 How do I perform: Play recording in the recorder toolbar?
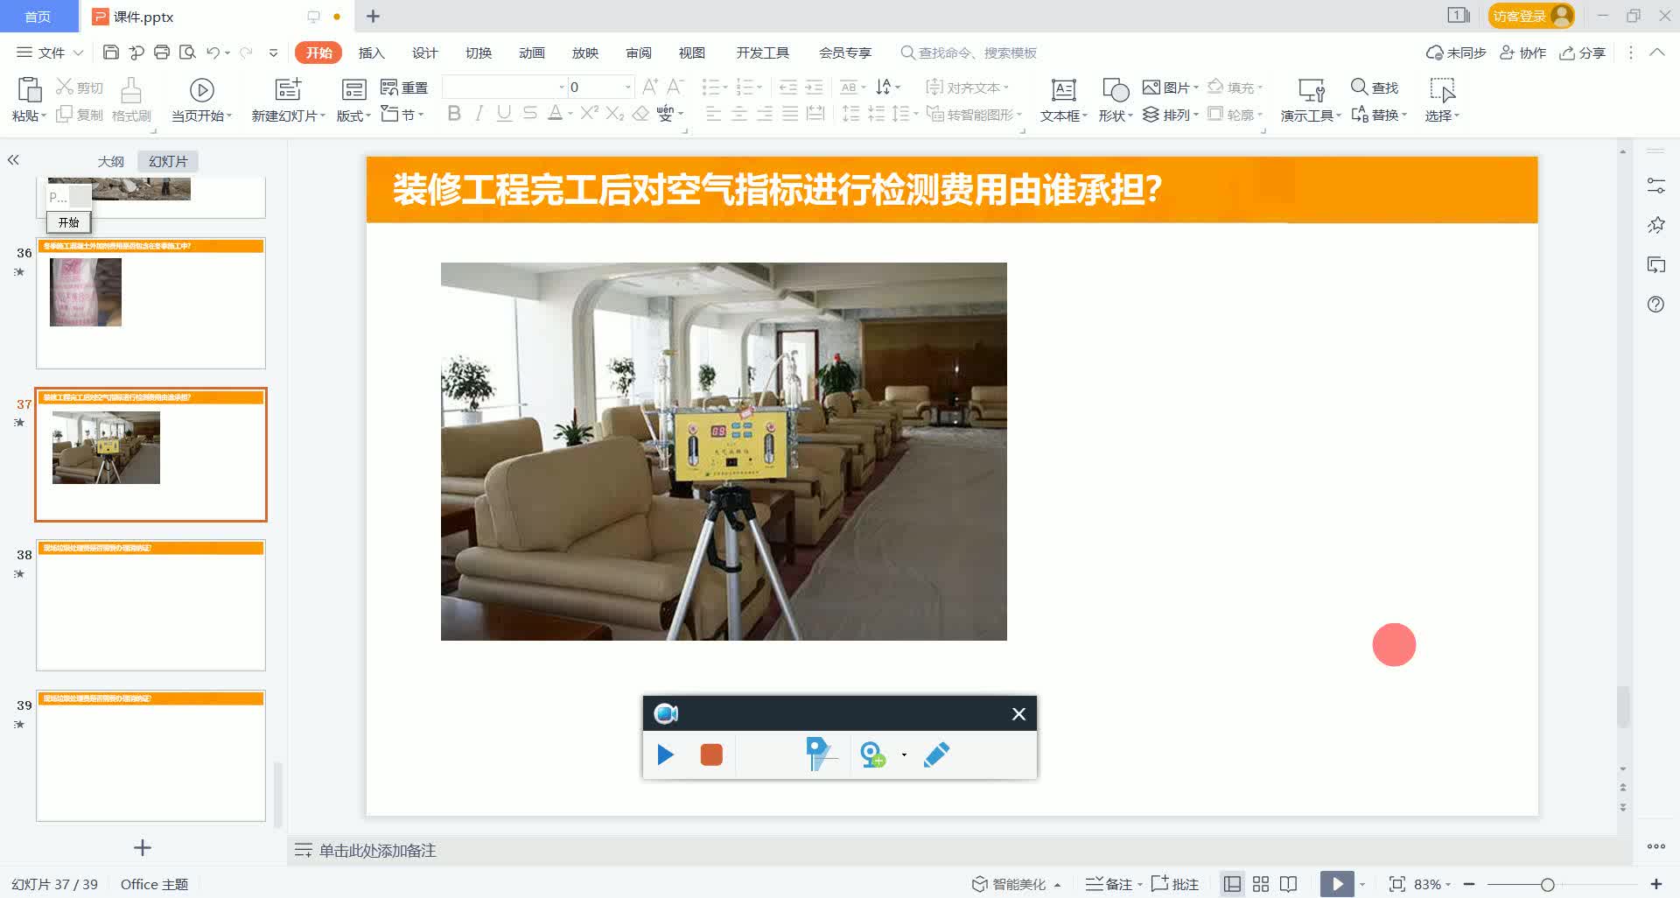[x=665, y=754]
